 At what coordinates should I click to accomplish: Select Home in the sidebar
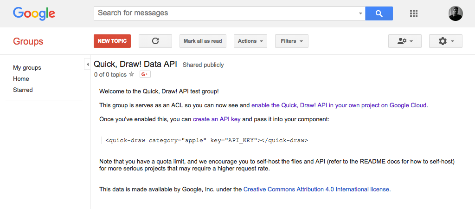(21, 79)
